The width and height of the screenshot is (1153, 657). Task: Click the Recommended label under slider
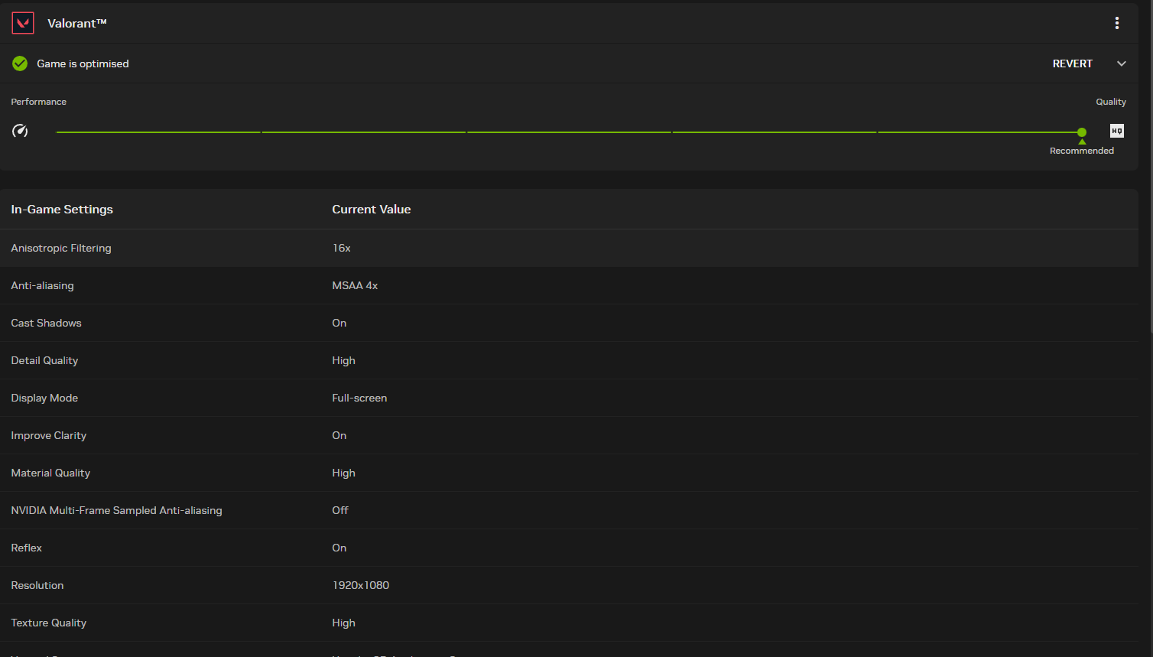1082,151
